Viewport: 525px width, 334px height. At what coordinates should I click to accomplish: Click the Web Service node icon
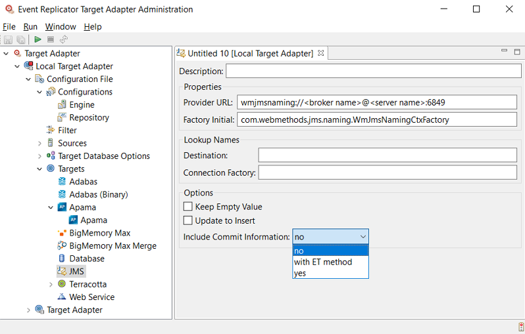tap(62, 297)
